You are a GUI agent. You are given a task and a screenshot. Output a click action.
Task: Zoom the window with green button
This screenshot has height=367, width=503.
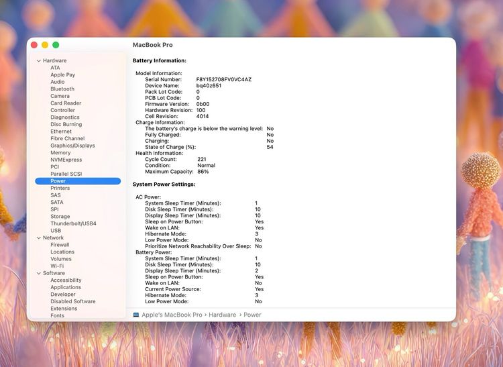click(56, 45)
